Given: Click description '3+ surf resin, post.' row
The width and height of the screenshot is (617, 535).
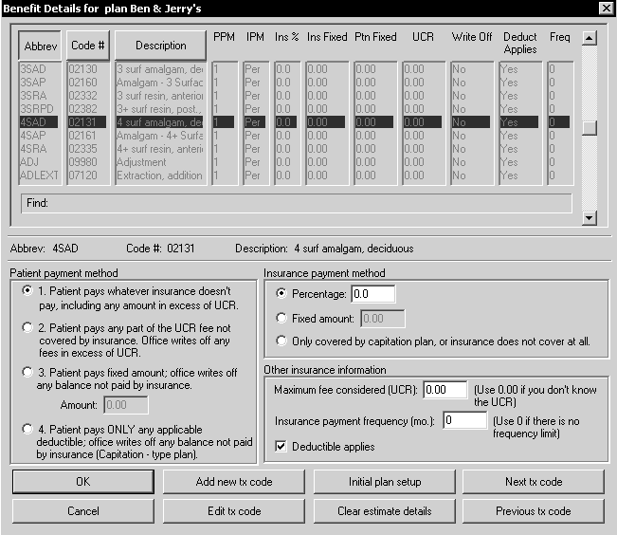Looking at the screenshot, I should pos(160,109).
